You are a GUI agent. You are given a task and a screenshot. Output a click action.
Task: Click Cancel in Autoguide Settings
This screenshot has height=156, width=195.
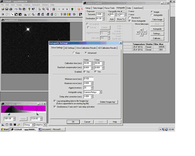click(87, 122)
